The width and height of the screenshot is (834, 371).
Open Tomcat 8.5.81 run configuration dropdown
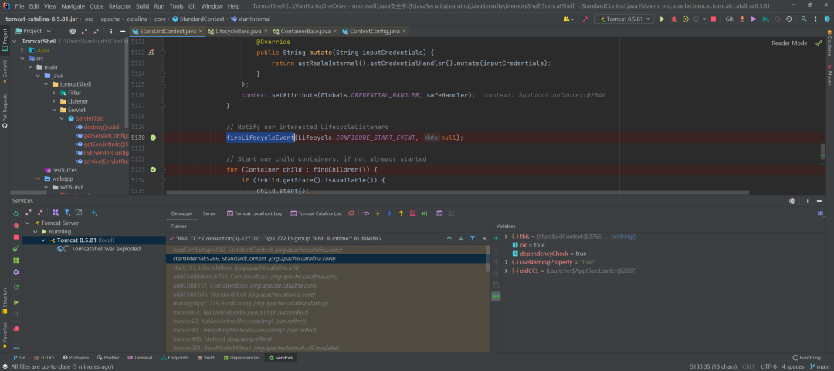[625, 19]
